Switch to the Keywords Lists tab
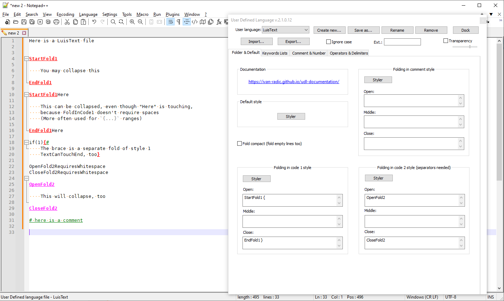Screen dimensions: 504x301 [275, 53]
